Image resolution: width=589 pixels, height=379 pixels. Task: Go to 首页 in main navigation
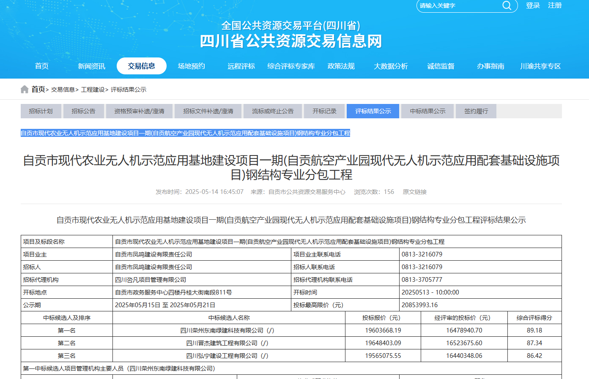(x=41, y=66)
